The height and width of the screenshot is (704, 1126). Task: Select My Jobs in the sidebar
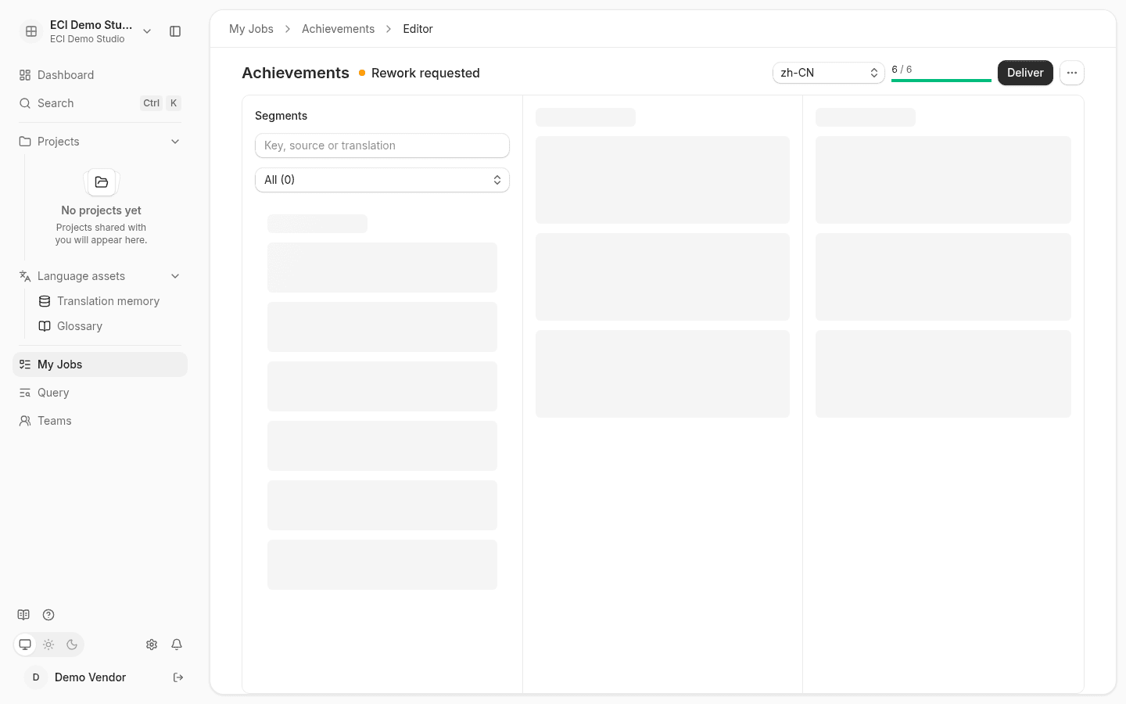100,365
